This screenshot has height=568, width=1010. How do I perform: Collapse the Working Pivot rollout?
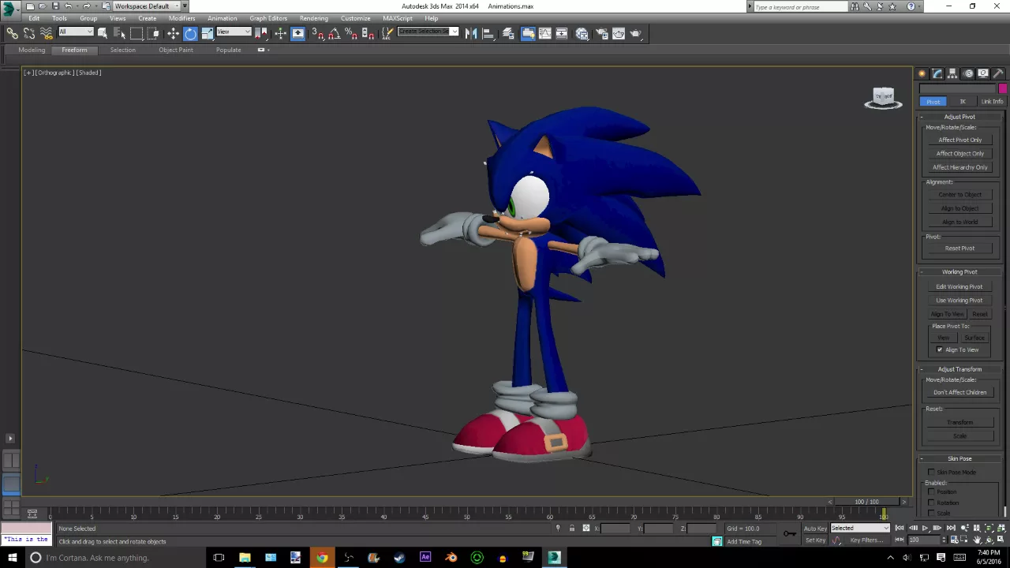point(959,272)
